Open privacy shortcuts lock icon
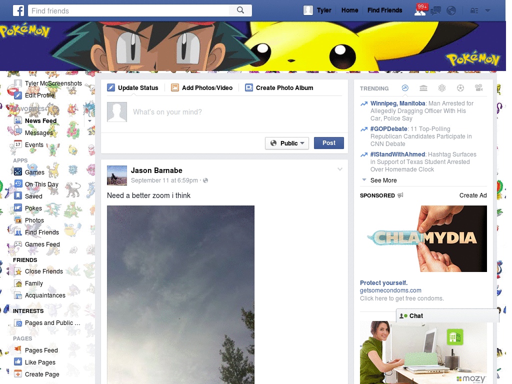Viewport: 512px width, 384px height. (x=474, y=11)
